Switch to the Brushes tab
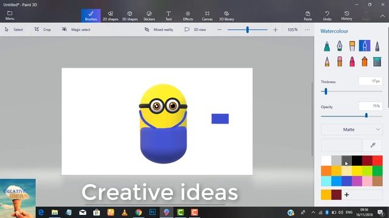This screenshot has width=389, height=218. tap(91, 16)
